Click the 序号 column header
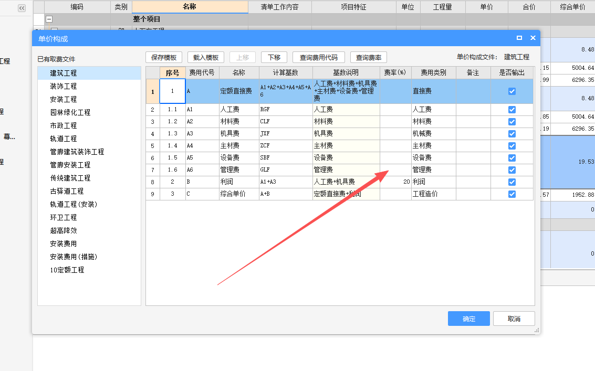The image size is (595, 371). (x=173, y=72)
